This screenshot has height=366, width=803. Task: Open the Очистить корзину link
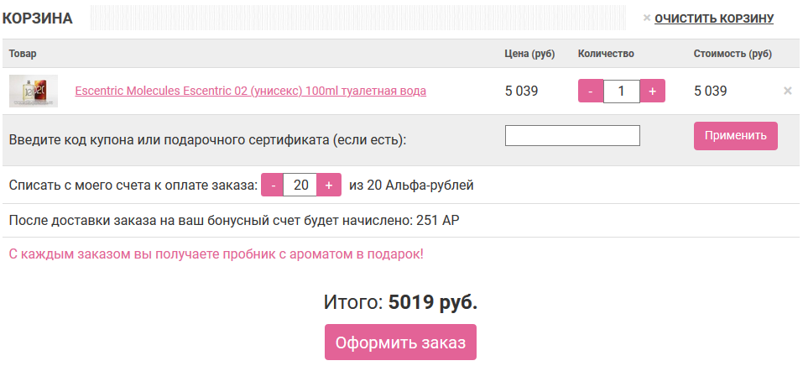[714, 18]
